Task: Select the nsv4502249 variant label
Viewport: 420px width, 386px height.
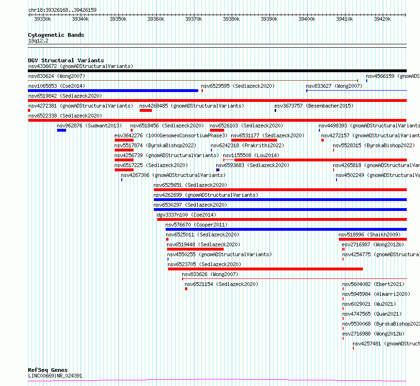Action: coord(378,175)
